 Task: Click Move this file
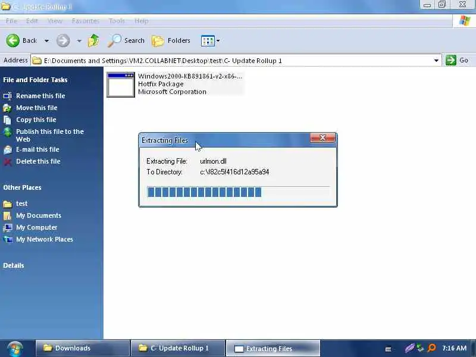pyautogui.click(x=36, y=108)
